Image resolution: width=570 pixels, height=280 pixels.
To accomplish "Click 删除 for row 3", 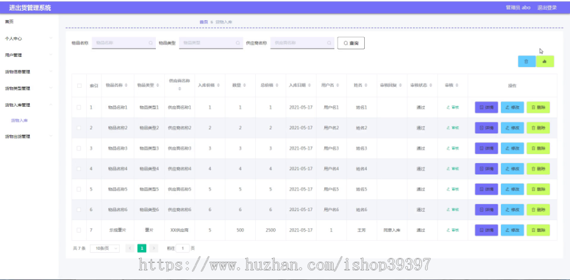I will [538, 149].
